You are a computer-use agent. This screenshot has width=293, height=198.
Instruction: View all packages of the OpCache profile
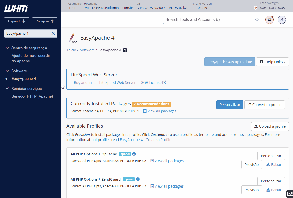click(x=167, y=161)
